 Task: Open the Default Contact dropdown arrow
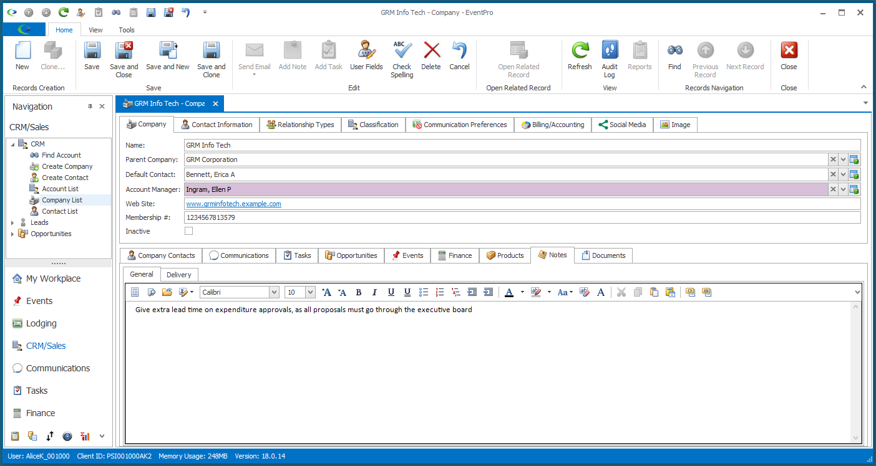pyautogui.click(x=843, y=174)
